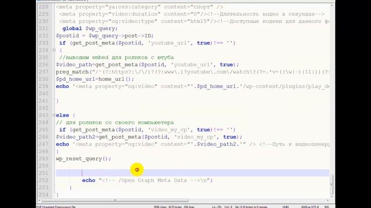Click the vertical scrollbar up arrow
Screen dimensions: 371x208
click(332, 5)
